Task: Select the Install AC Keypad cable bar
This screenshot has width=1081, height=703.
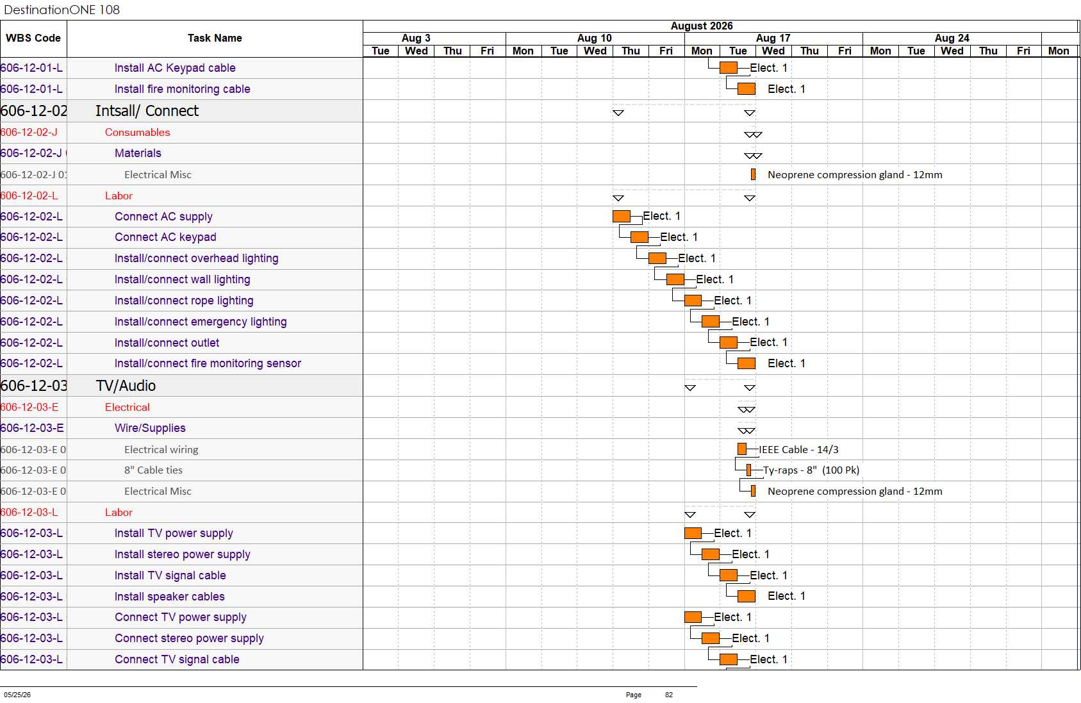Action: tap(729, 68)
